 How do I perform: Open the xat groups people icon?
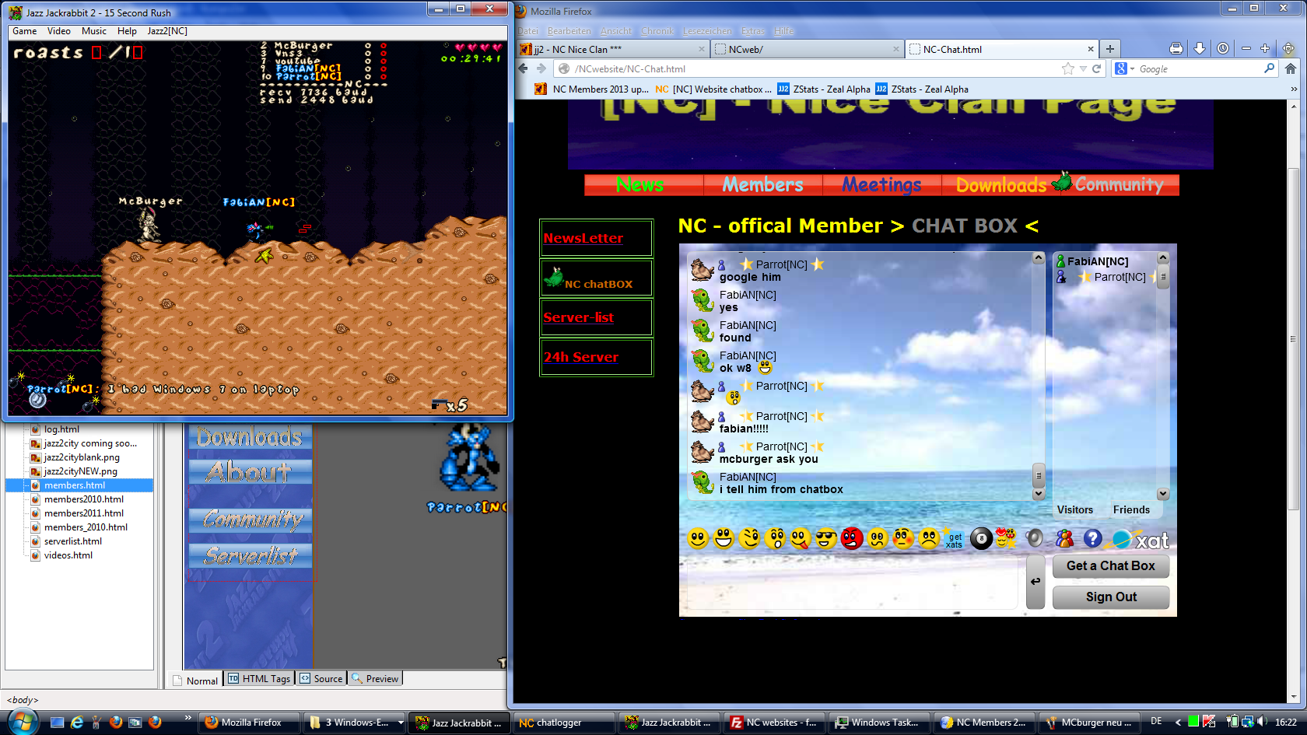pyautogui.click(x=1064, y=538)
